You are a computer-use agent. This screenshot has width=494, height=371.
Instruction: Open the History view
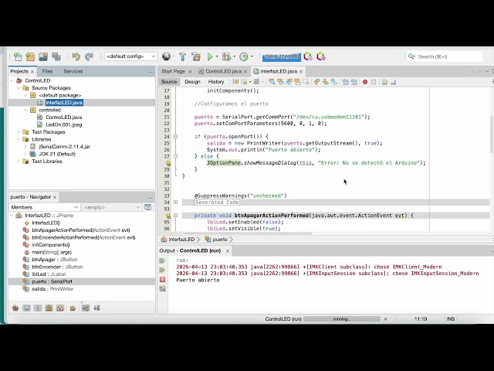(x=216, y=82)
